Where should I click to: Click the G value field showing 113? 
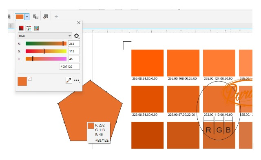click(x=74, y=51)
